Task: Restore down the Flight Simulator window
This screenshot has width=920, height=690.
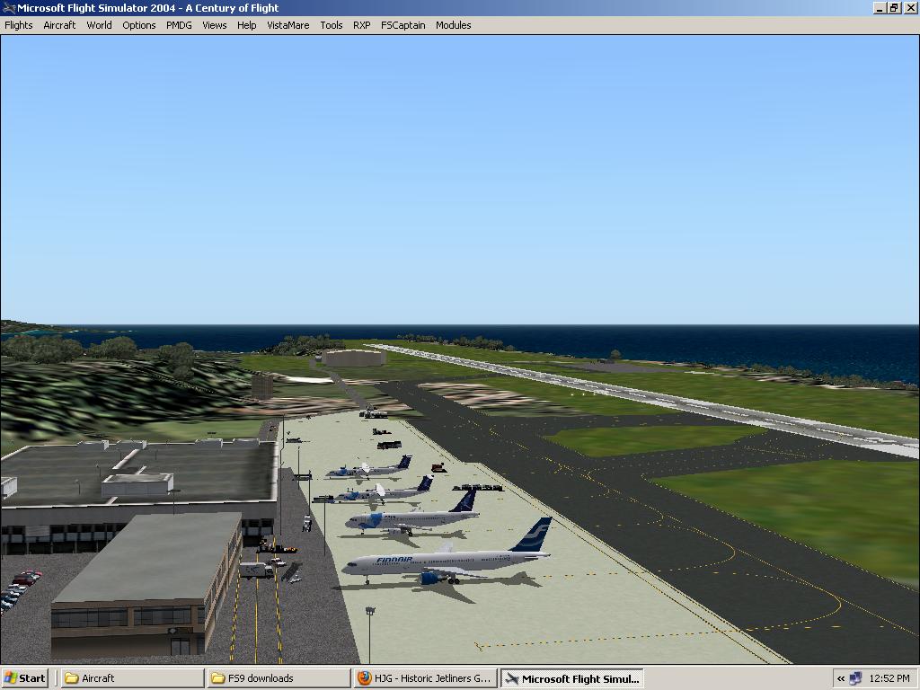Action: [x=894, y=8]
